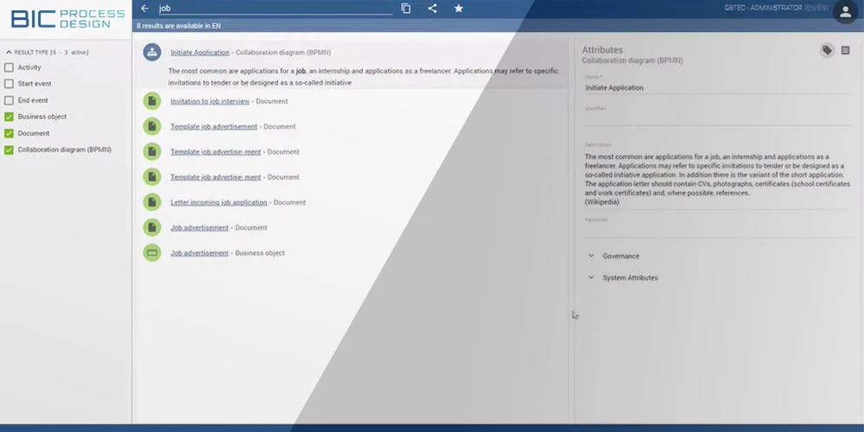Click the Description text area in Attributes
This screenshot has height=432, width=864.
tap(717, 179)
